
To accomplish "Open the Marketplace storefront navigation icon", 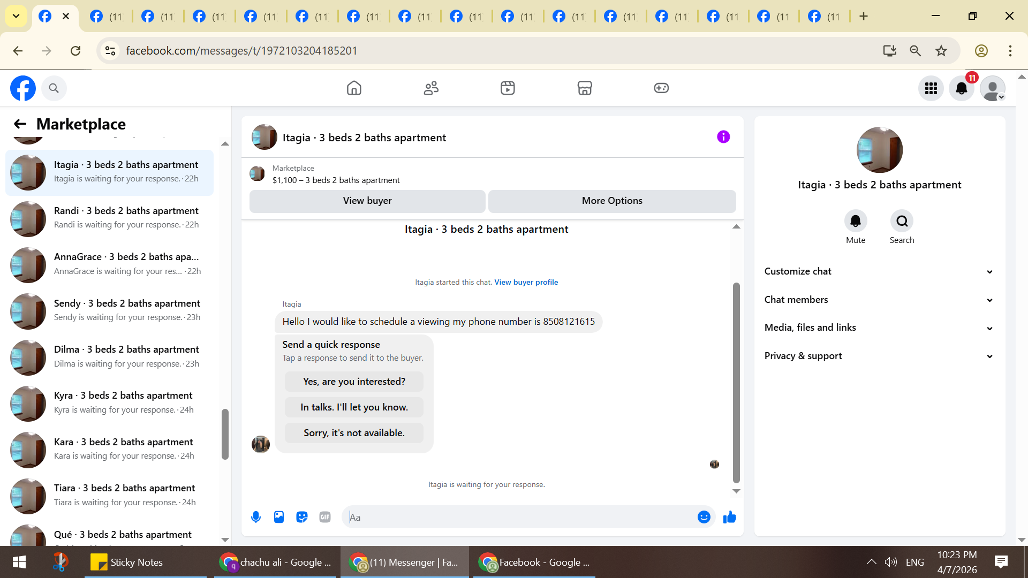I will pyautogui.click(x=585, y=88).
